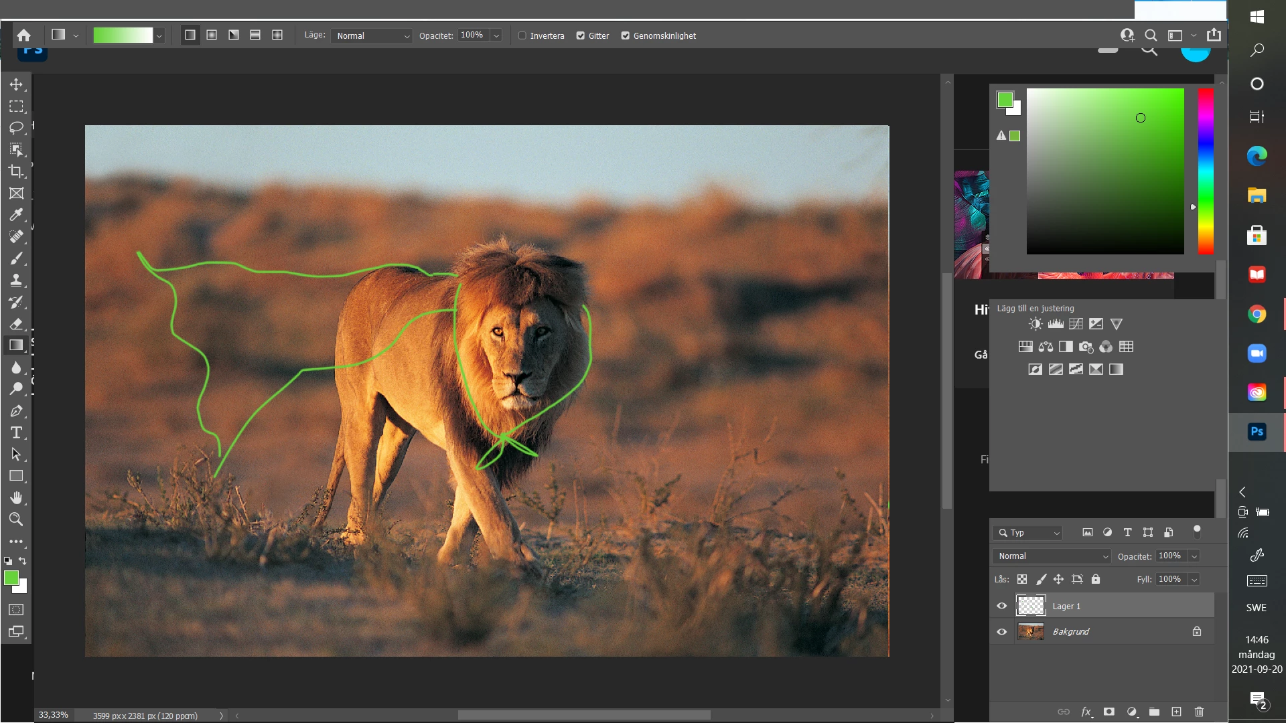Click the Home button in options bar
This screenshot has width=1286, height=723.
[24, 35]
